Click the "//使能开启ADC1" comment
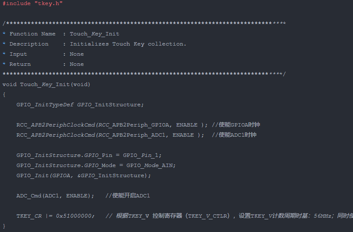This screenshot has height=232, width=353. pyautogui.click(x=128, y=196)
